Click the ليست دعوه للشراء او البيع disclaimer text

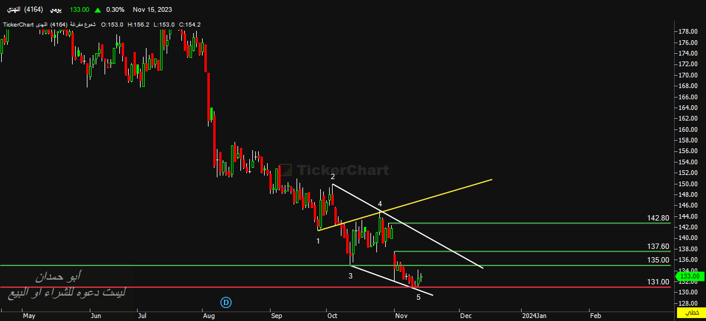(x=67, y=293)
